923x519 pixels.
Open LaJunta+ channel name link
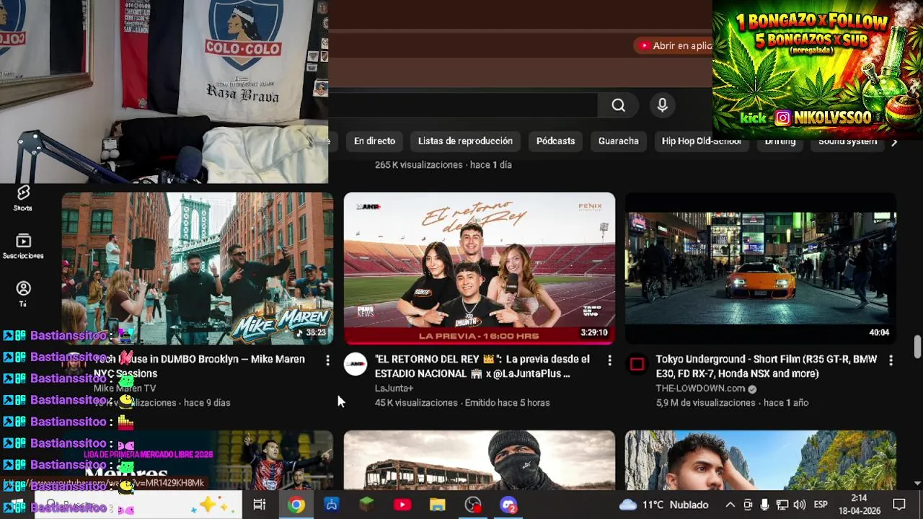click(394, 388)
